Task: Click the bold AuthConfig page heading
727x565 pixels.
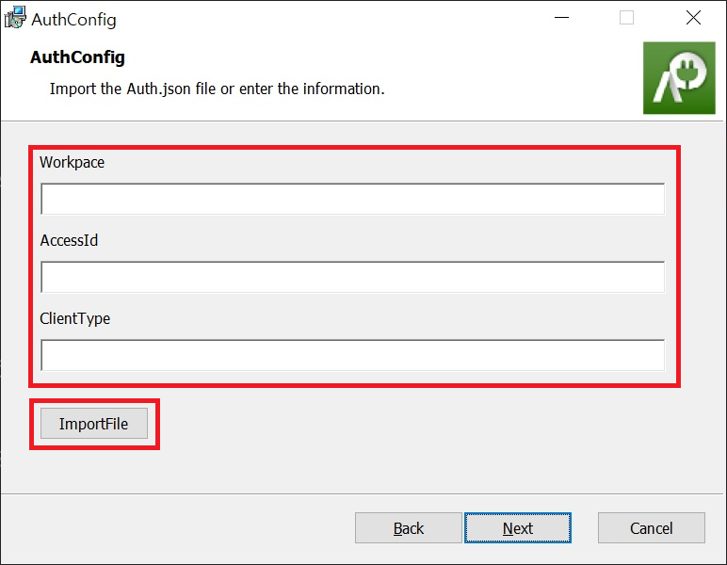Action: point(77,57)
